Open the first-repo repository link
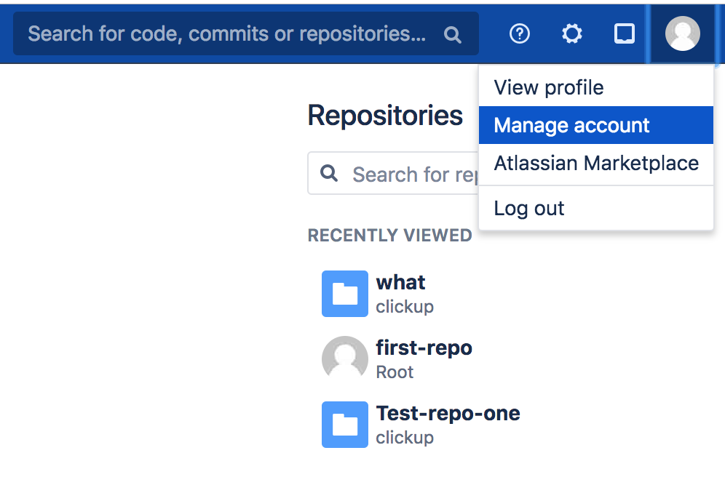 click(424, 348)
